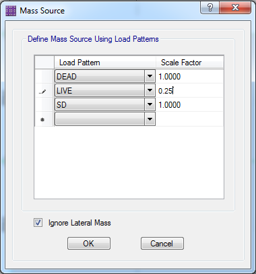Image resolution: width=256 pixels, height=274 pixels.
Task: Open the LIVE load pattern dropdown arrow
Action: (150, 91)
